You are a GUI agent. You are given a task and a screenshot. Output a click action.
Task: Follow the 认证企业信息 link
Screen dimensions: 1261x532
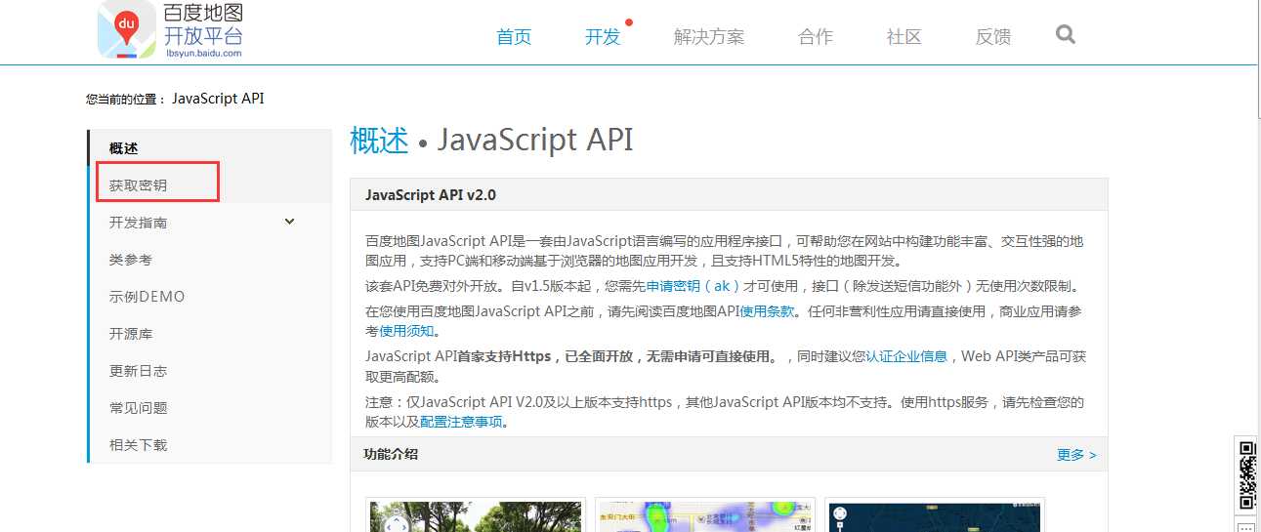pos(906,356)
